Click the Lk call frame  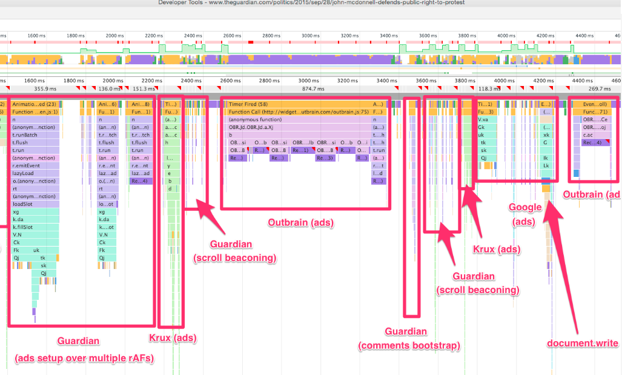tap(546, 166)
